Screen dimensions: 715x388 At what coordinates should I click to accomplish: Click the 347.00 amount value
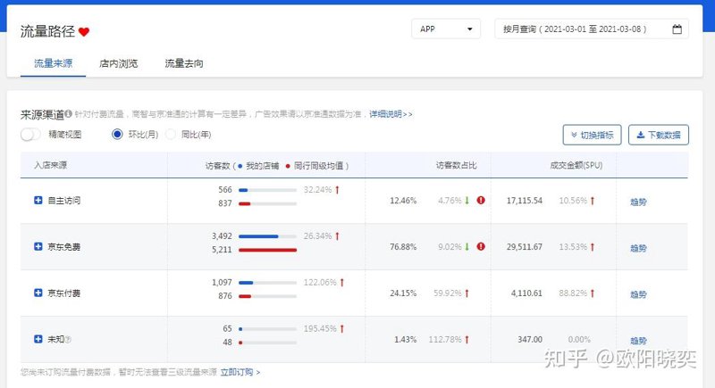tap(530, 340)
